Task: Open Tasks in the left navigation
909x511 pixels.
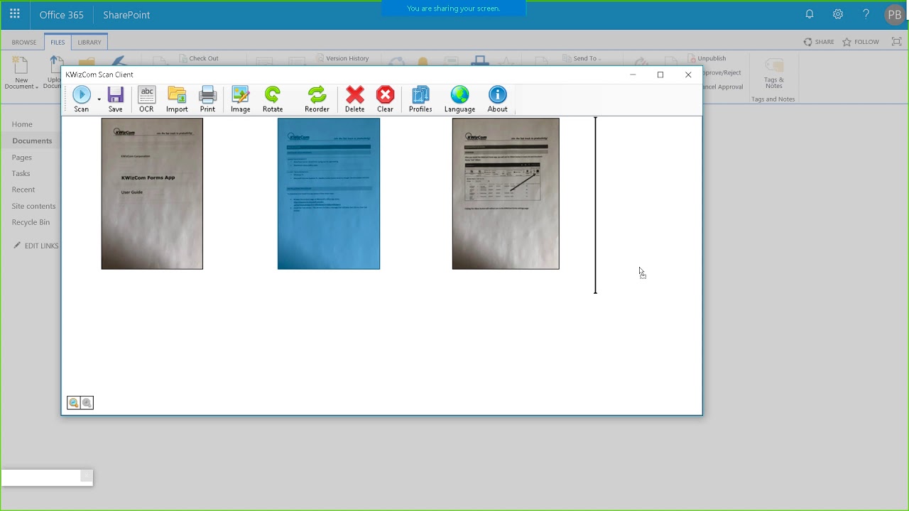Action: (x=21, y=173)
